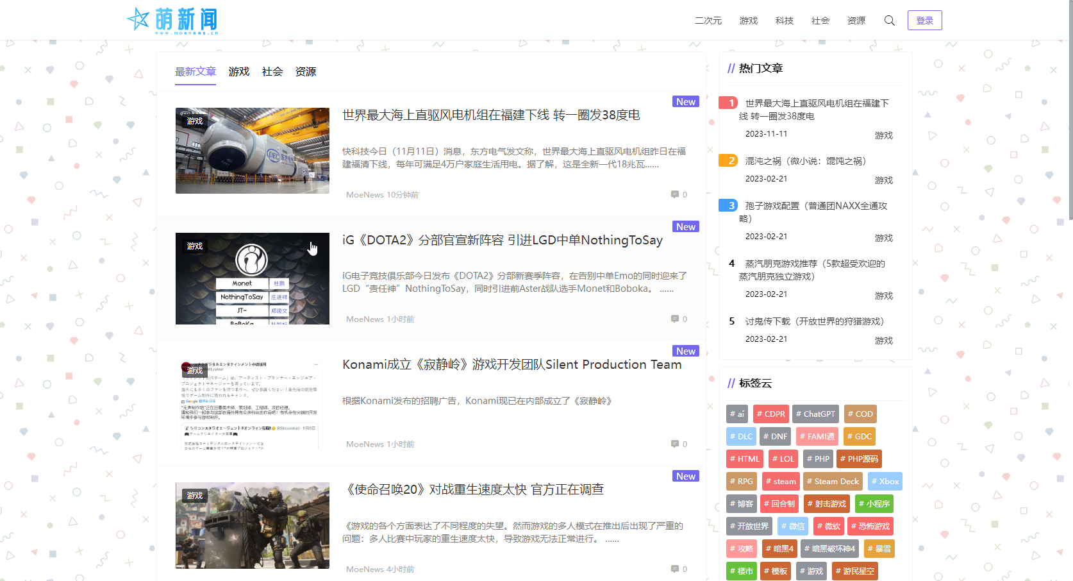The image size is (1073, 581).
Task: Click the # steam tag
Action: tap(781, 482)
